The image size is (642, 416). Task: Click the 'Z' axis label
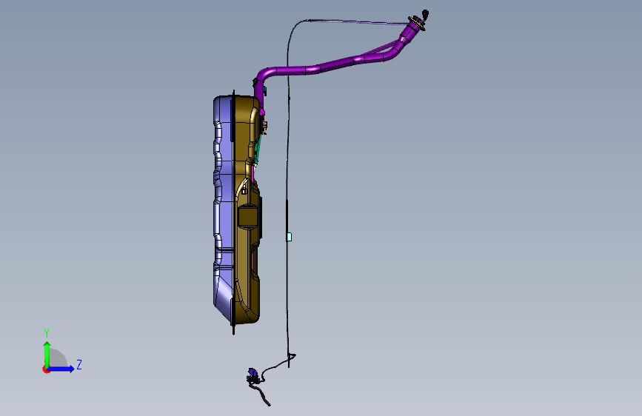tap(79, 364)
